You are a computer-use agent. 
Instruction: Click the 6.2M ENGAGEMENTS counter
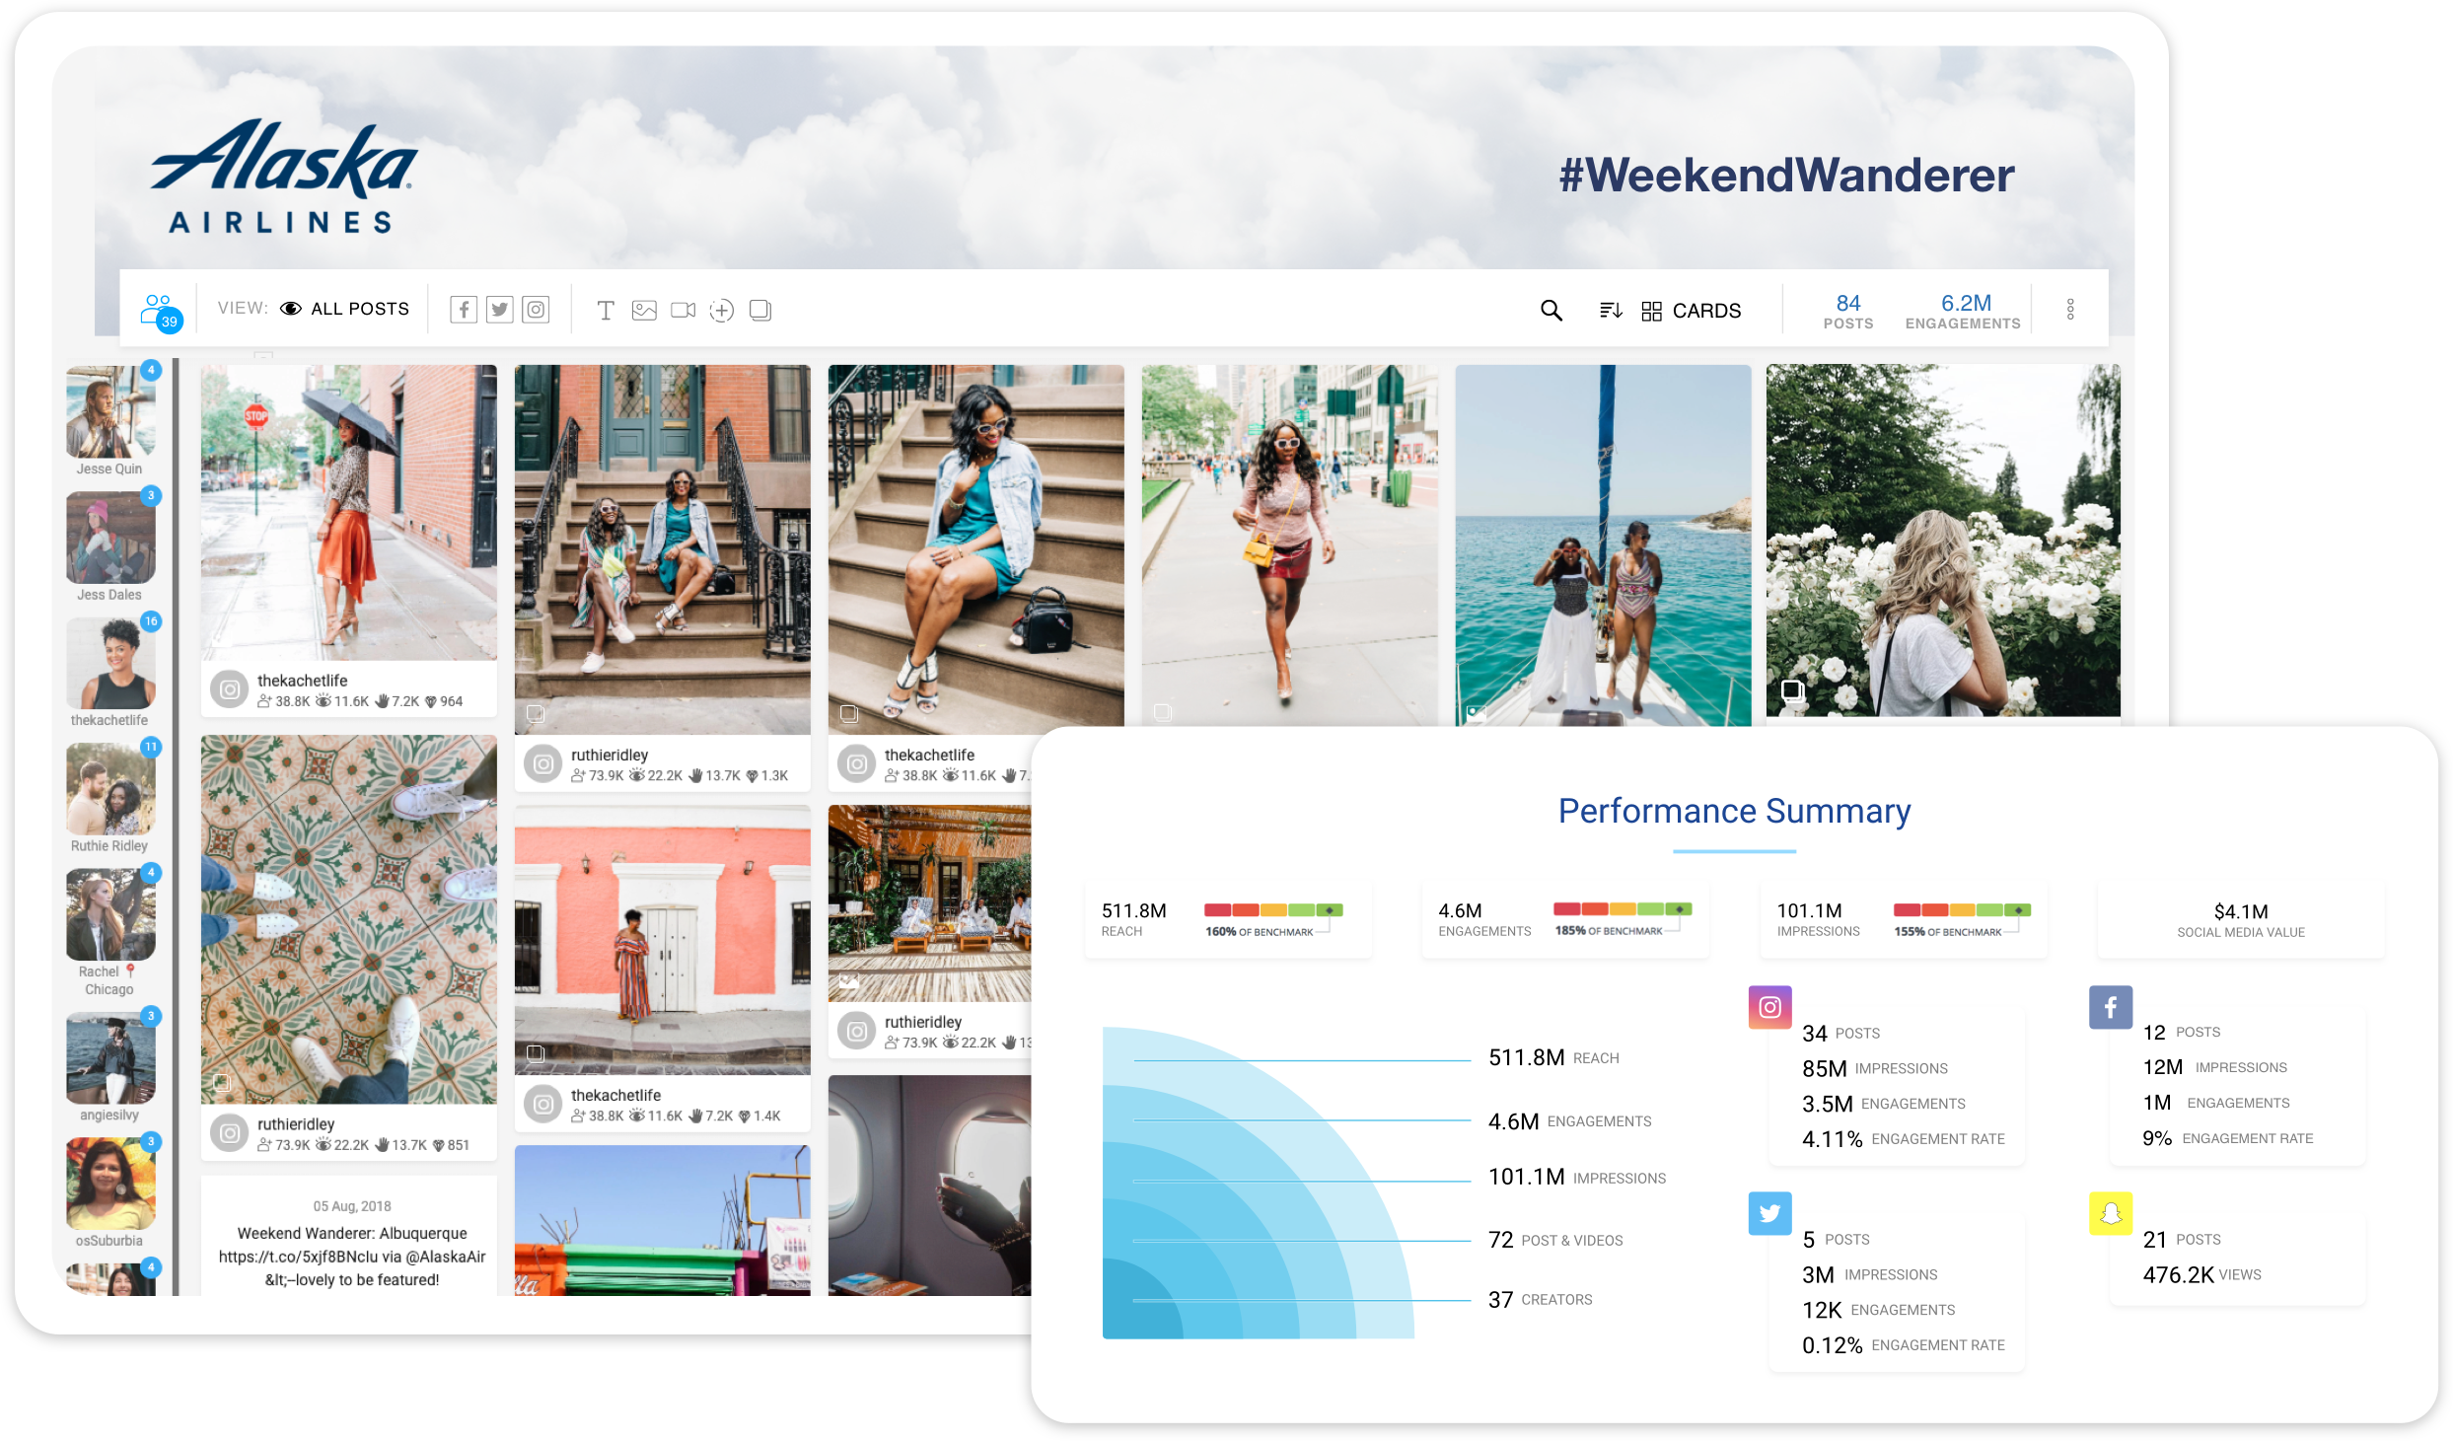(1963, 311)
